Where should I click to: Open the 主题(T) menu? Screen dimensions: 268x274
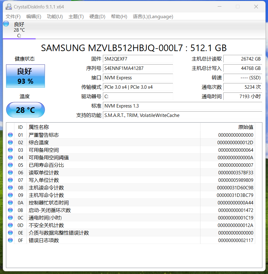point(76,17)
